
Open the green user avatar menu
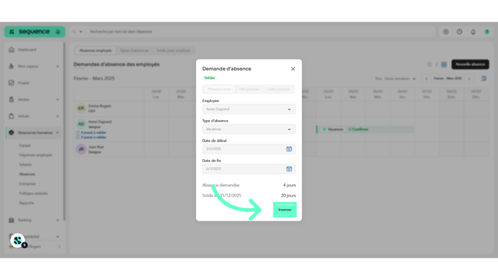pyautogui.click(x=487, y=32)
